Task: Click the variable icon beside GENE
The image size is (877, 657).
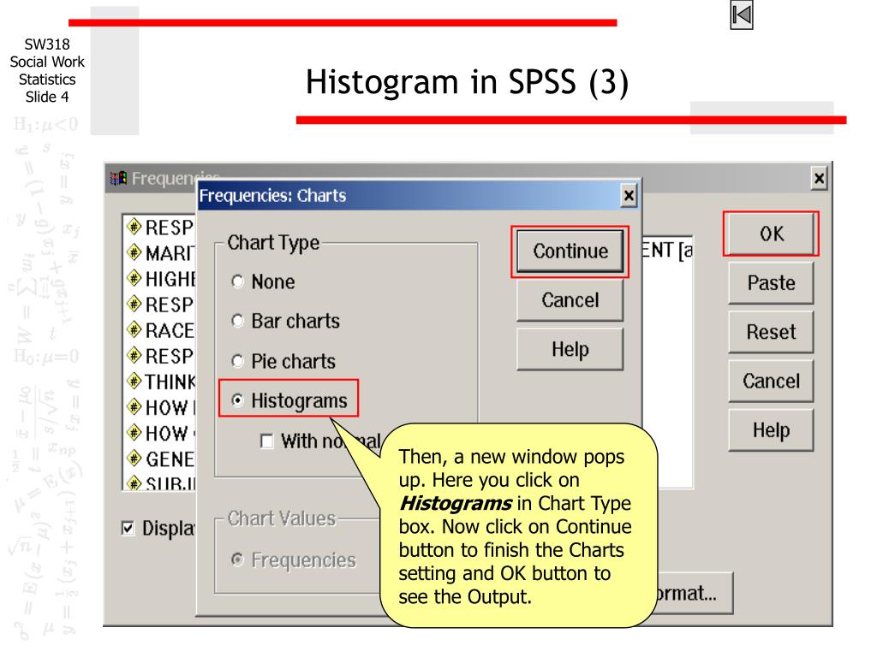Action: 134,459
